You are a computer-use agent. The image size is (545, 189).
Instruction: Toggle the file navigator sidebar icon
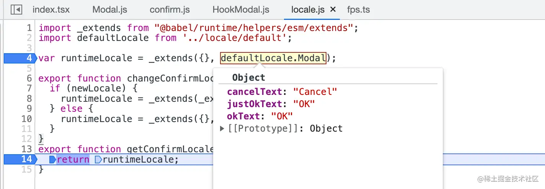16,10
